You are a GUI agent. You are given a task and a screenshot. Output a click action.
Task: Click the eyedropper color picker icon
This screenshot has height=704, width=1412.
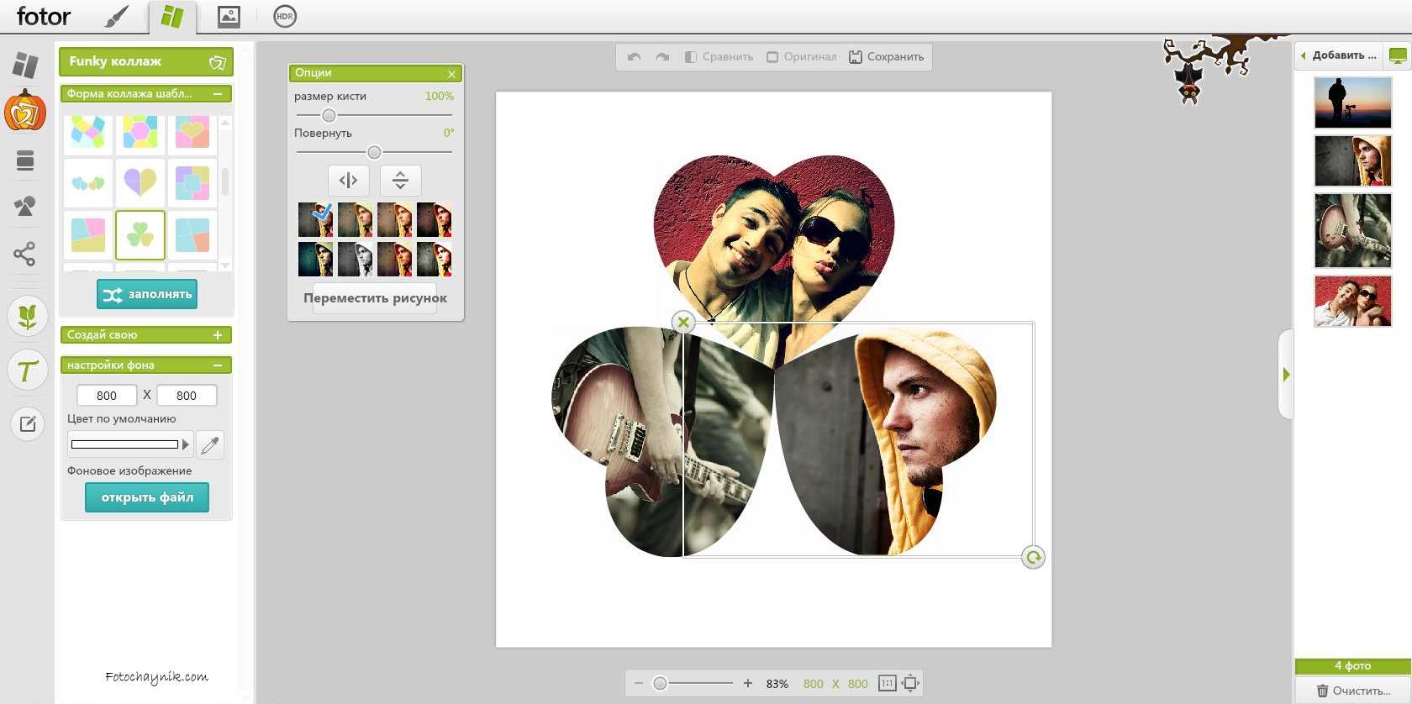(210, 444)
